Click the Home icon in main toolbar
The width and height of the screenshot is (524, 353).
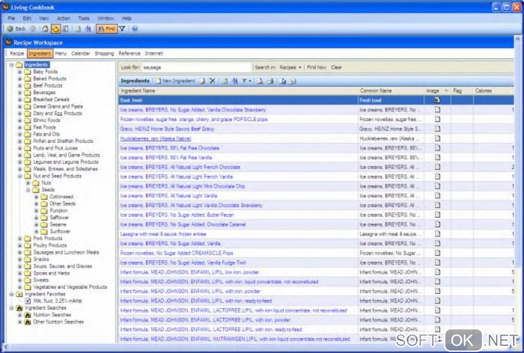click(45, 29)
